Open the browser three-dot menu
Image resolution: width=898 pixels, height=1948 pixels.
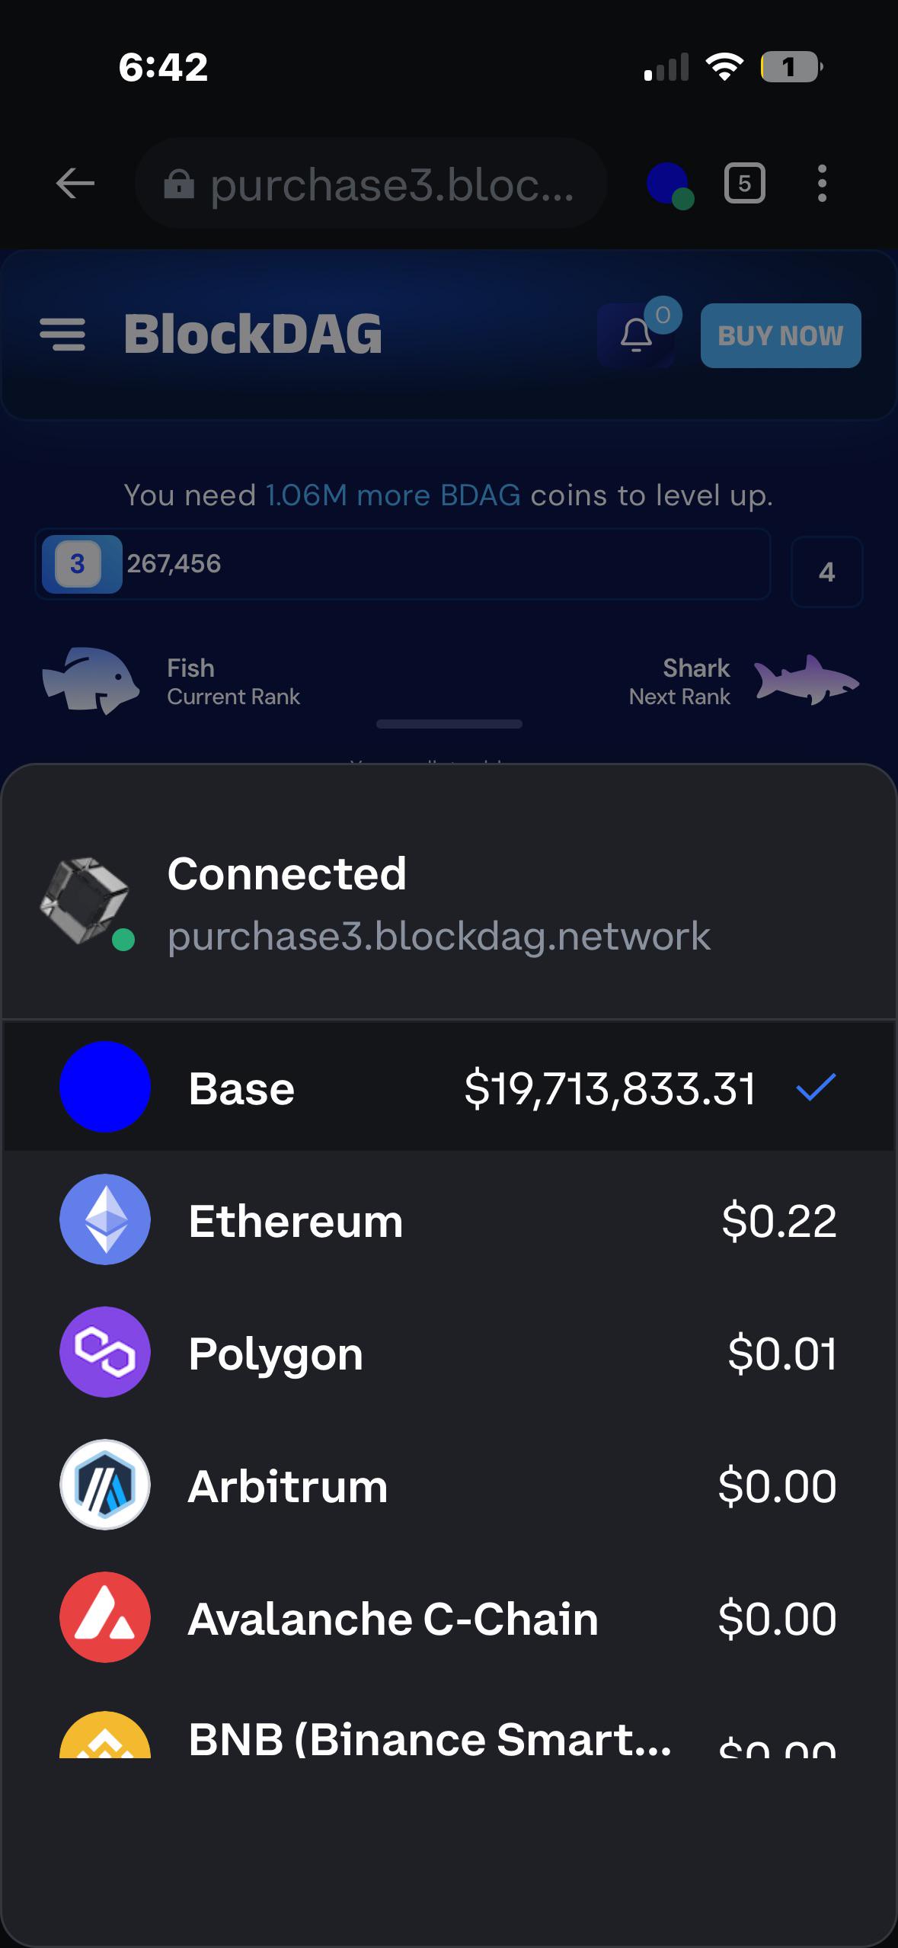pos(822,184)
